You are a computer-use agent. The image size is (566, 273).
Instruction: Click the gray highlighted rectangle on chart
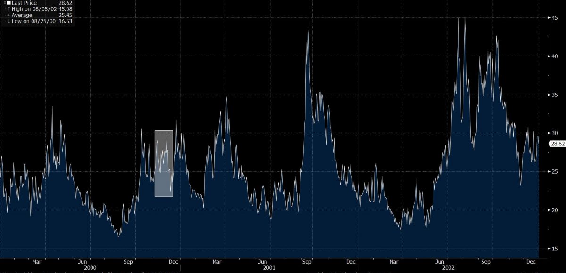(x=164, y=163)
